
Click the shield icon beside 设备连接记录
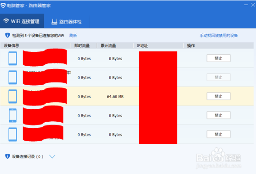pyautogui.click(x=7, y=156)
